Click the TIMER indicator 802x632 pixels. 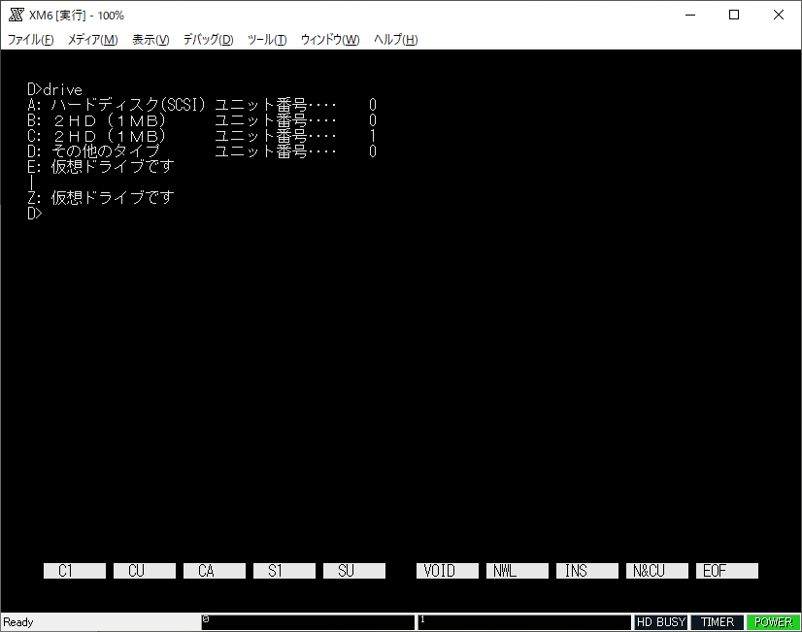(718, 622)
